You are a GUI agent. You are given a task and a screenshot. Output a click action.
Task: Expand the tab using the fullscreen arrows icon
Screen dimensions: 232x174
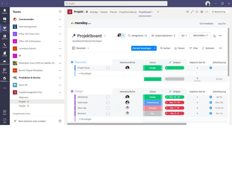click(x=192, y=12)
